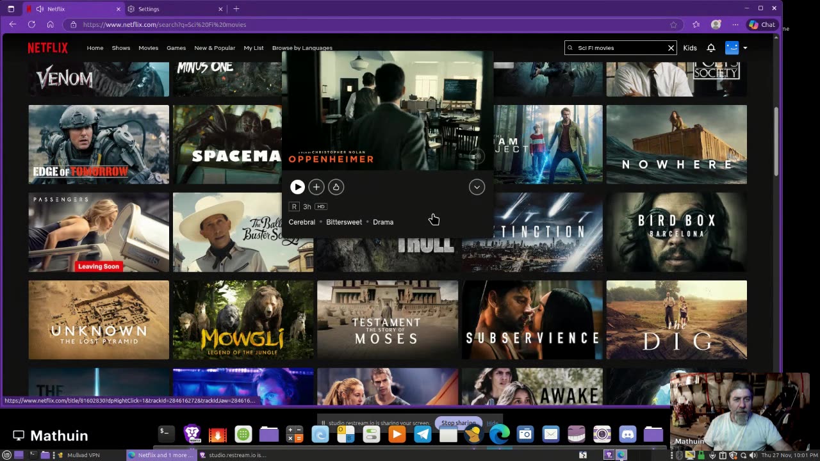Open Testament: The Story of Moses thumbnail

point(388,320)
